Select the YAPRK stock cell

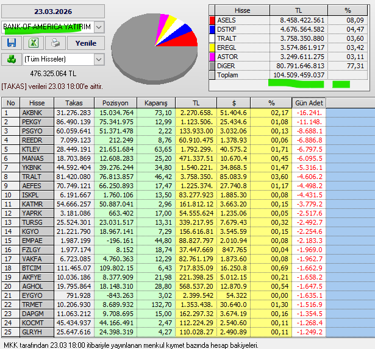click(x=37, y=213)
